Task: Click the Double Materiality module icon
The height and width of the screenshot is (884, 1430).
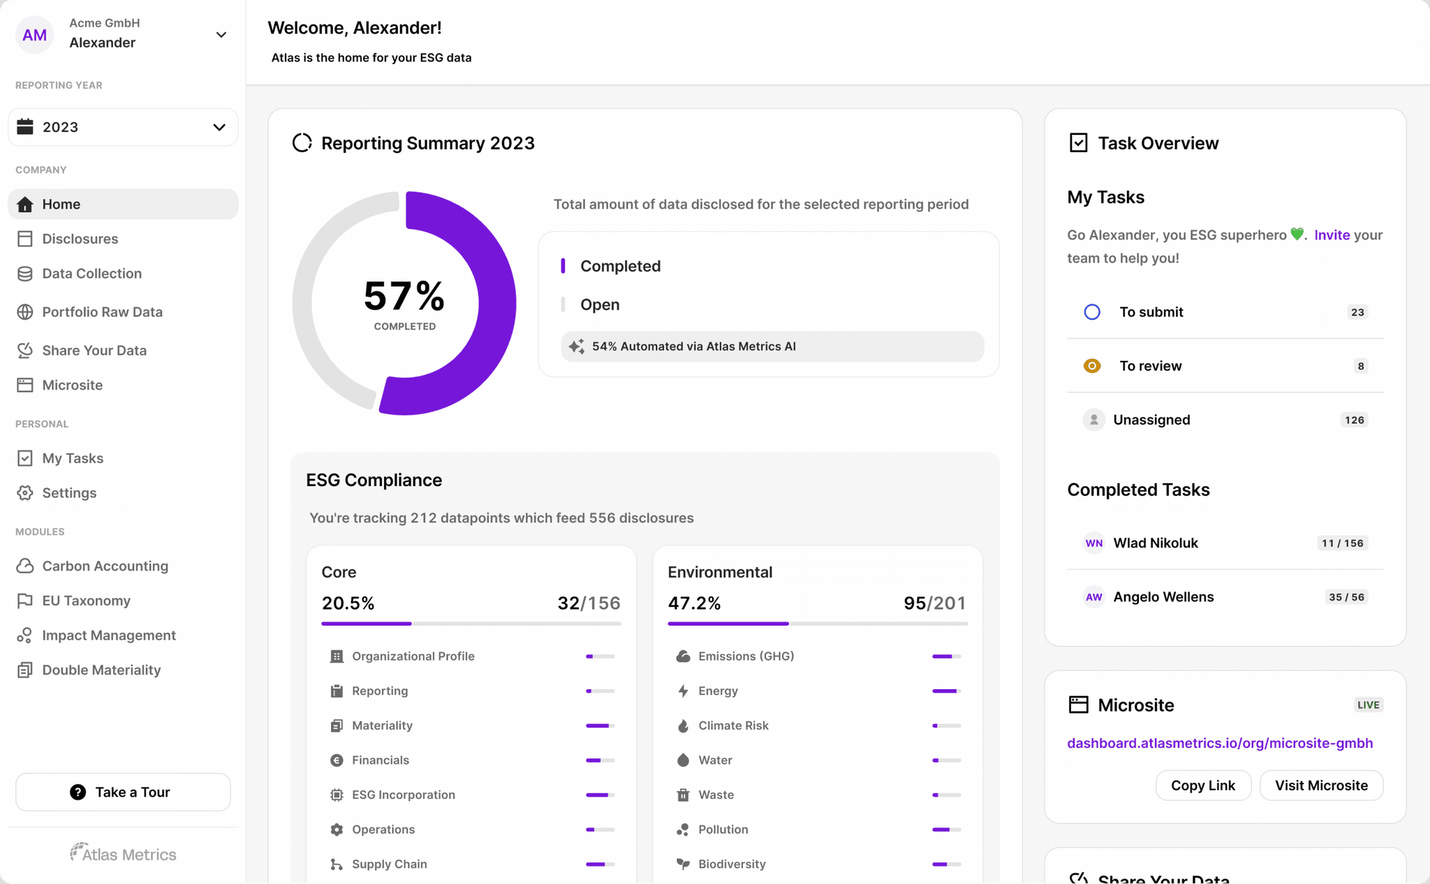Action: click(x=26, y=670)
